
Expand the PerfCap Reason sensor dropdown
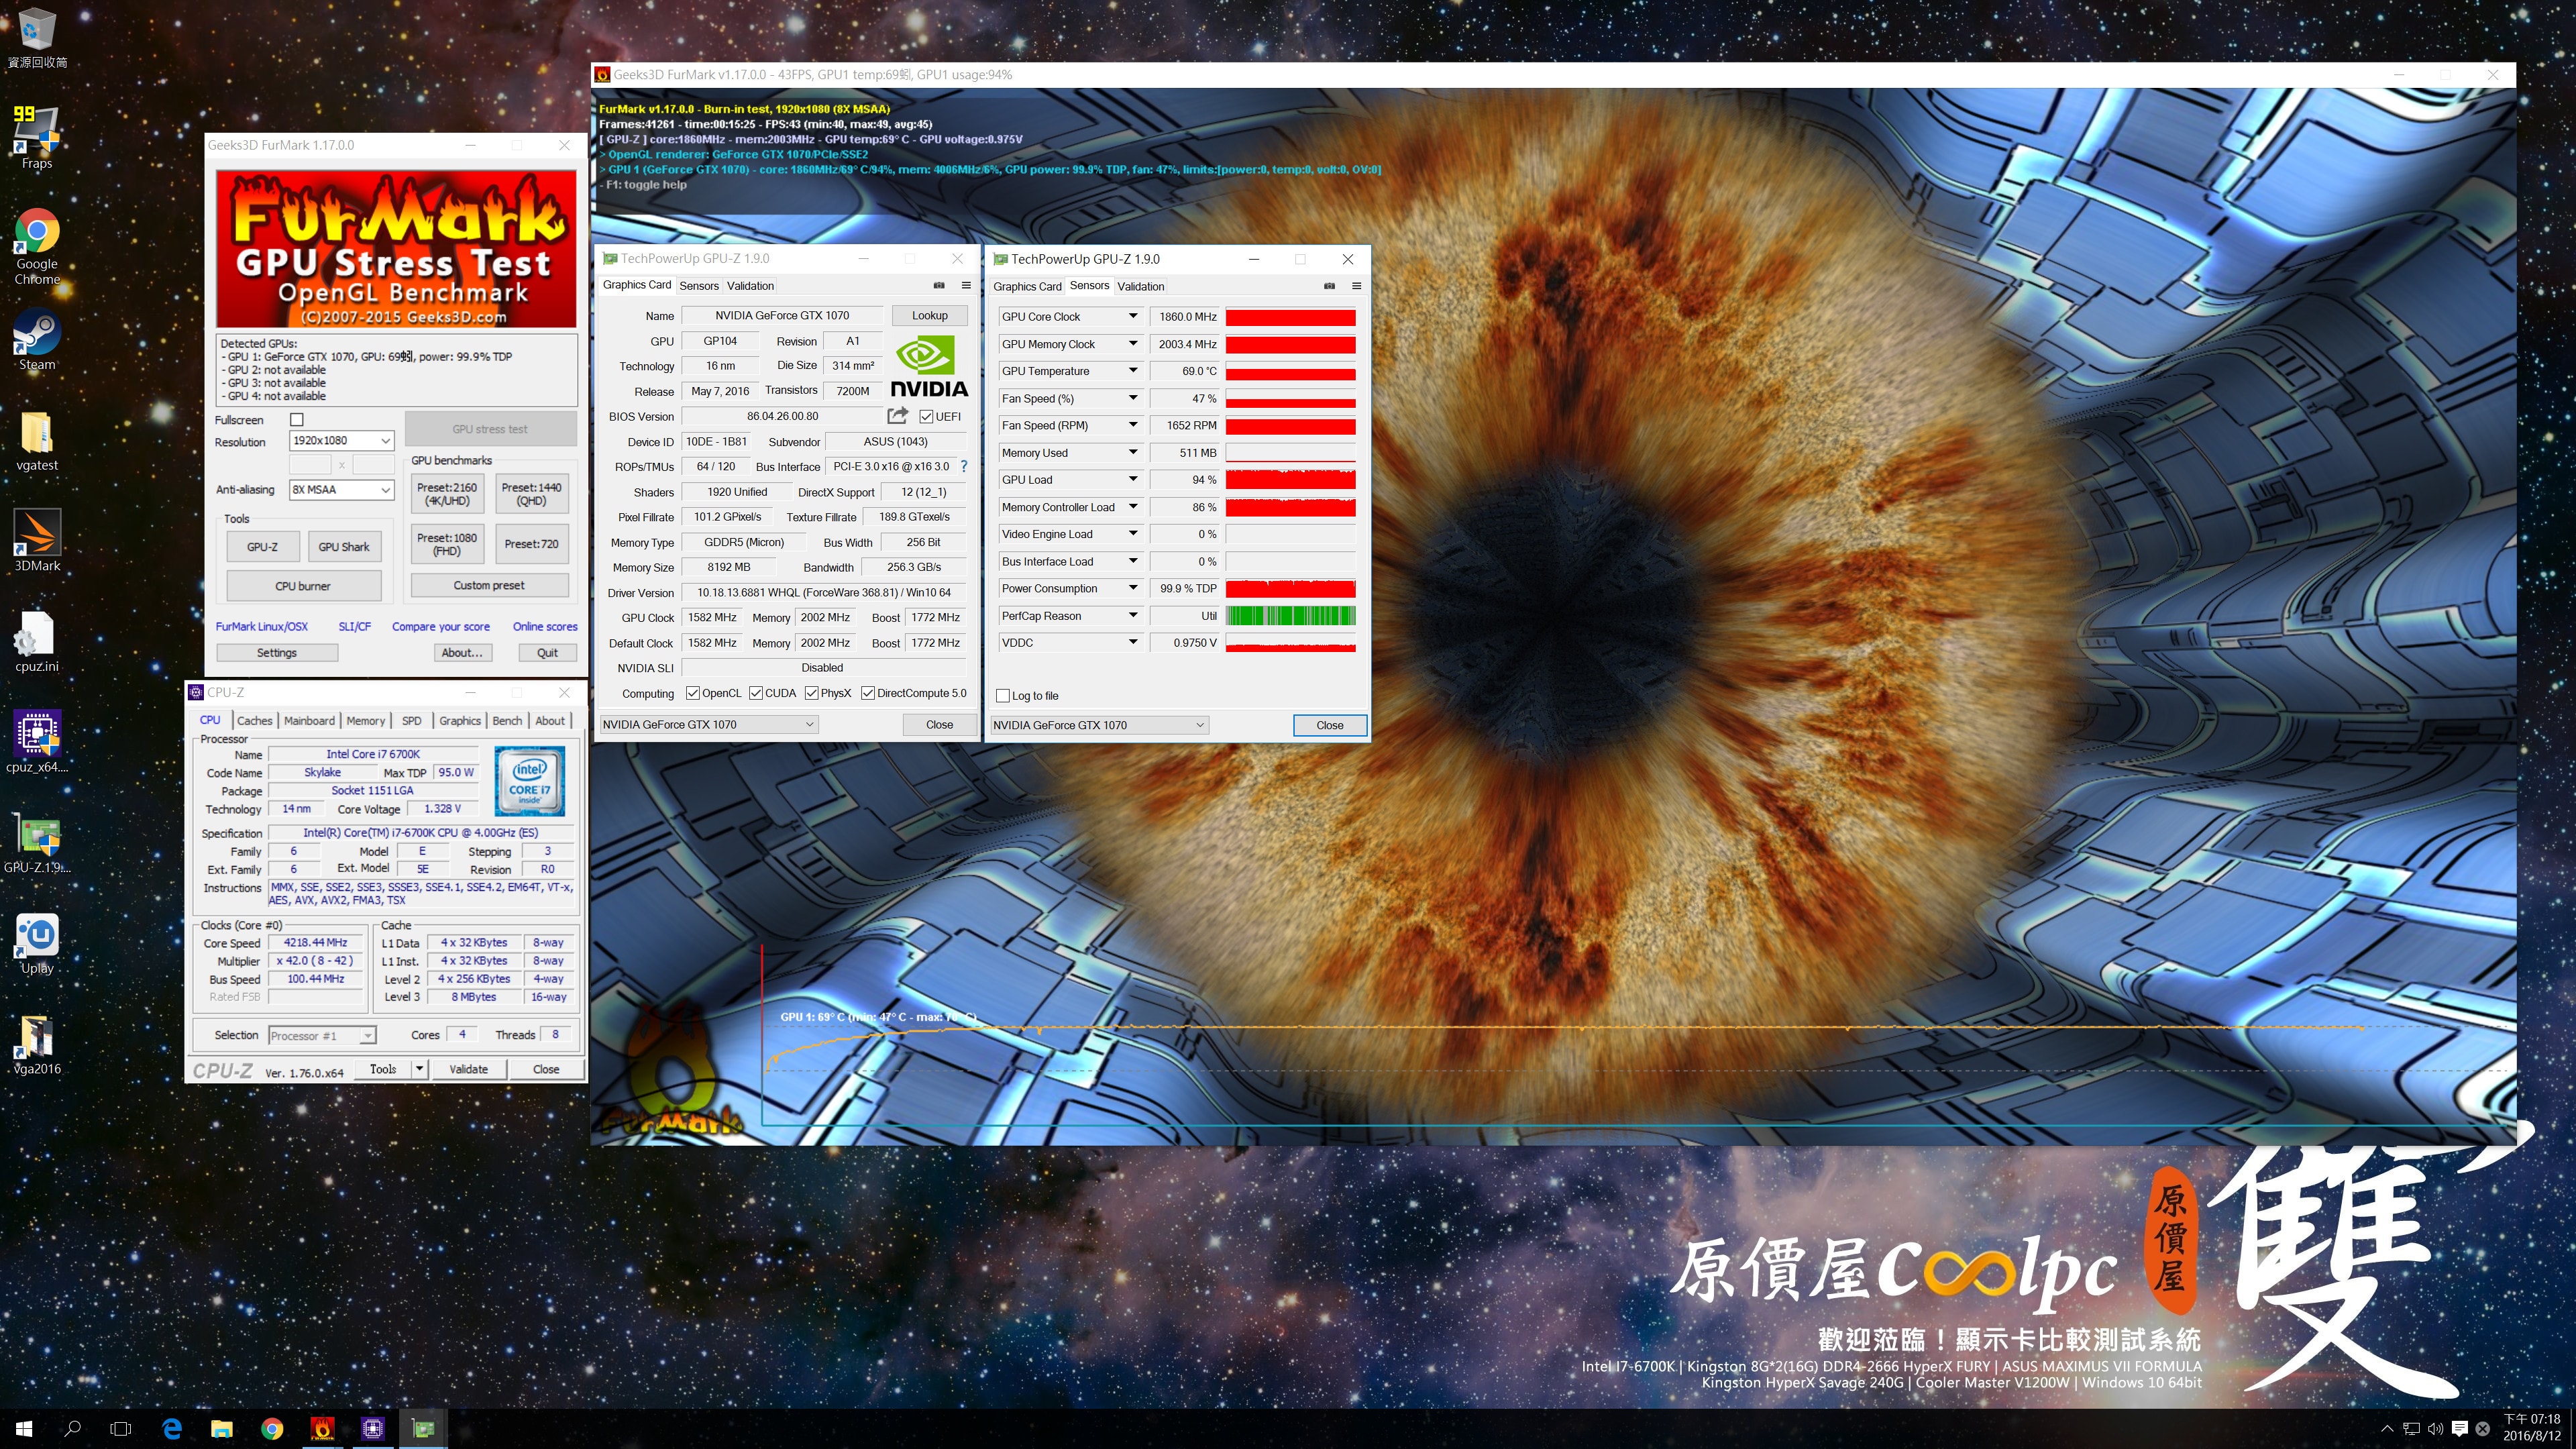(1133, 616)
